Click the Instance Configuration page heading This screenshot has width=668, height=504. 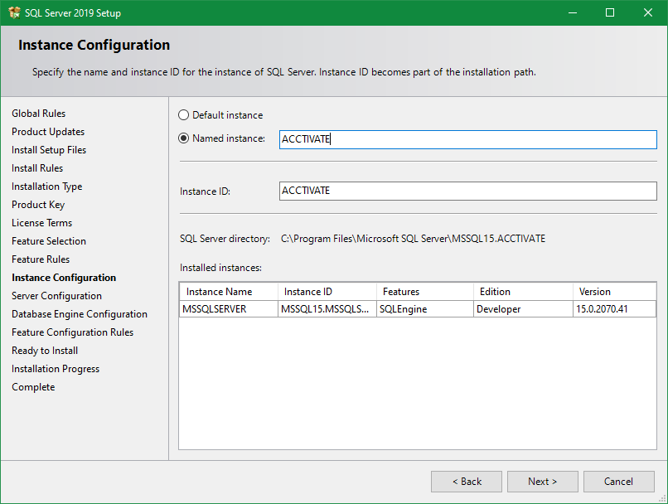[94, 45]
